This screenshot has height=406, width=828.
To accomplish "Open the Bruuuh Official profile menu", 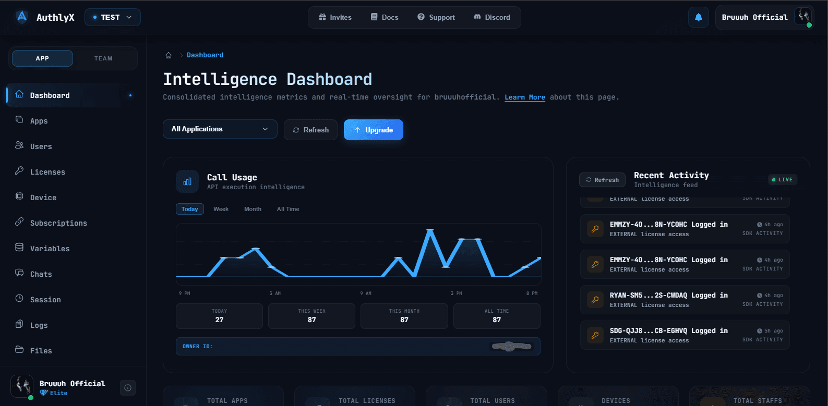I will [764, 17].
